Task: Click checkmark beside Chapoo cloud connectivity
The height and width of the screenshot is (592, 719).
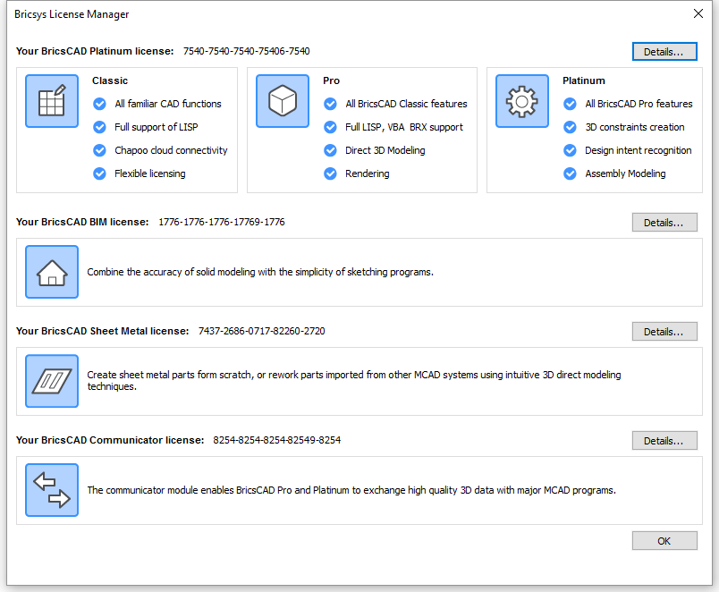Action: (x=99, y=150)
